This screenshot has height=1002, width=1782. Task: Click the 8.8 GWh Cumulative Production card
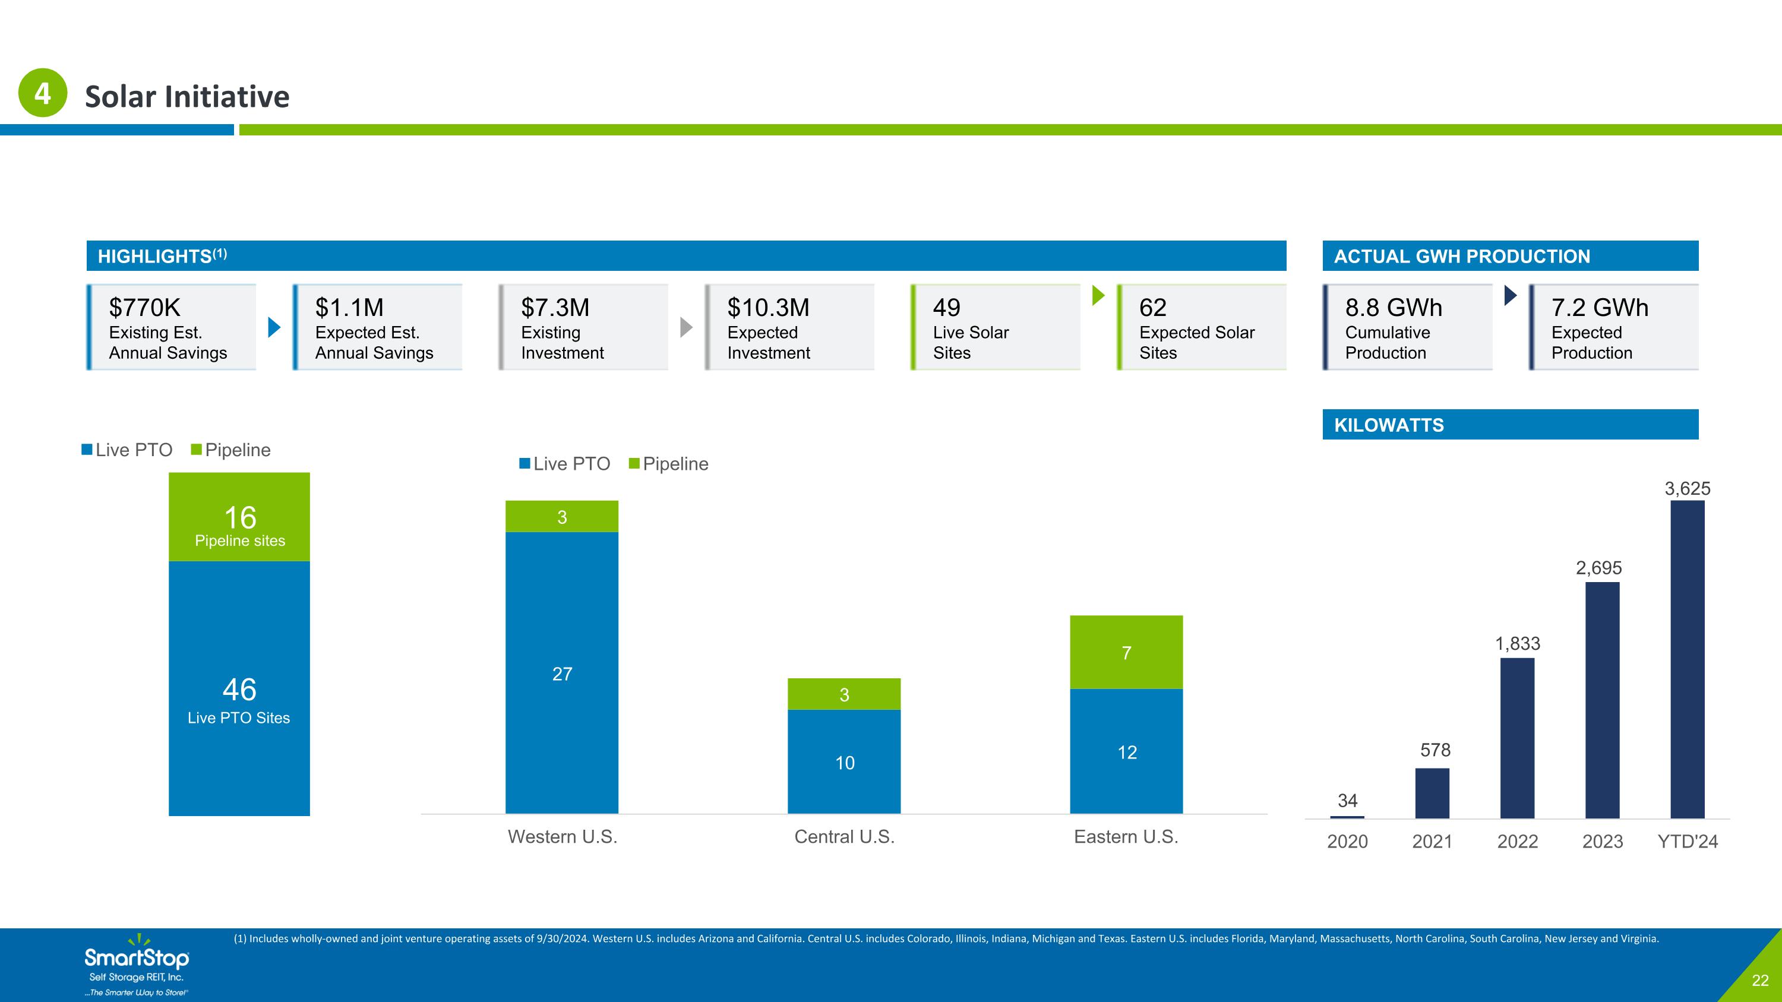[x=1408, y=327]
